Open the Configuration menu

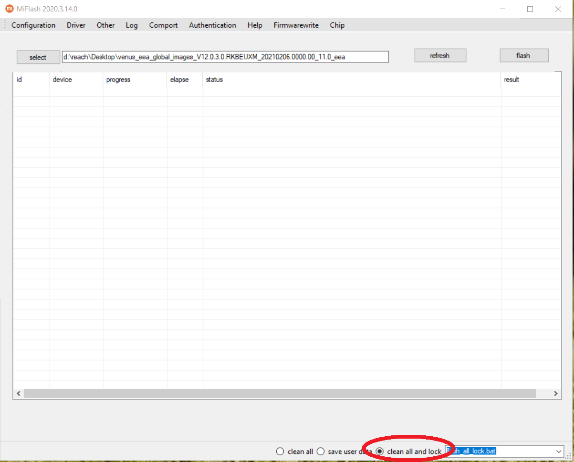(33, 25)
